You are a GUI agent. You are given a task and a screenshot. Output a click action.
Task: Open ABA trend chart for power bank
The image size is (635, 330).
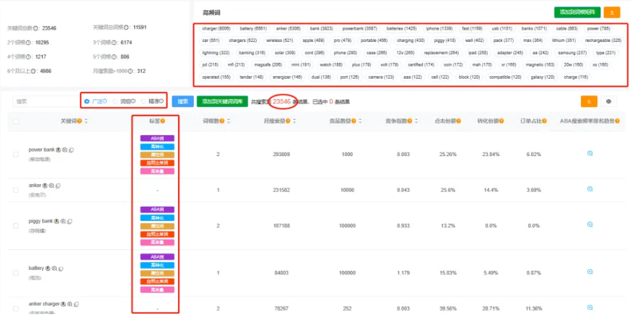click(x=590, y=154)
